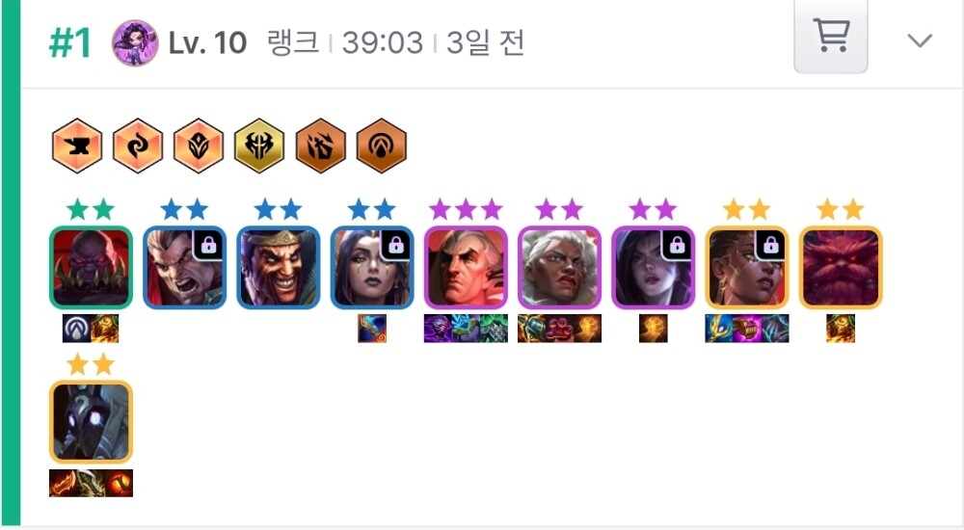
Task: Open the shopping cart button
Action: [x=831, y=37]
